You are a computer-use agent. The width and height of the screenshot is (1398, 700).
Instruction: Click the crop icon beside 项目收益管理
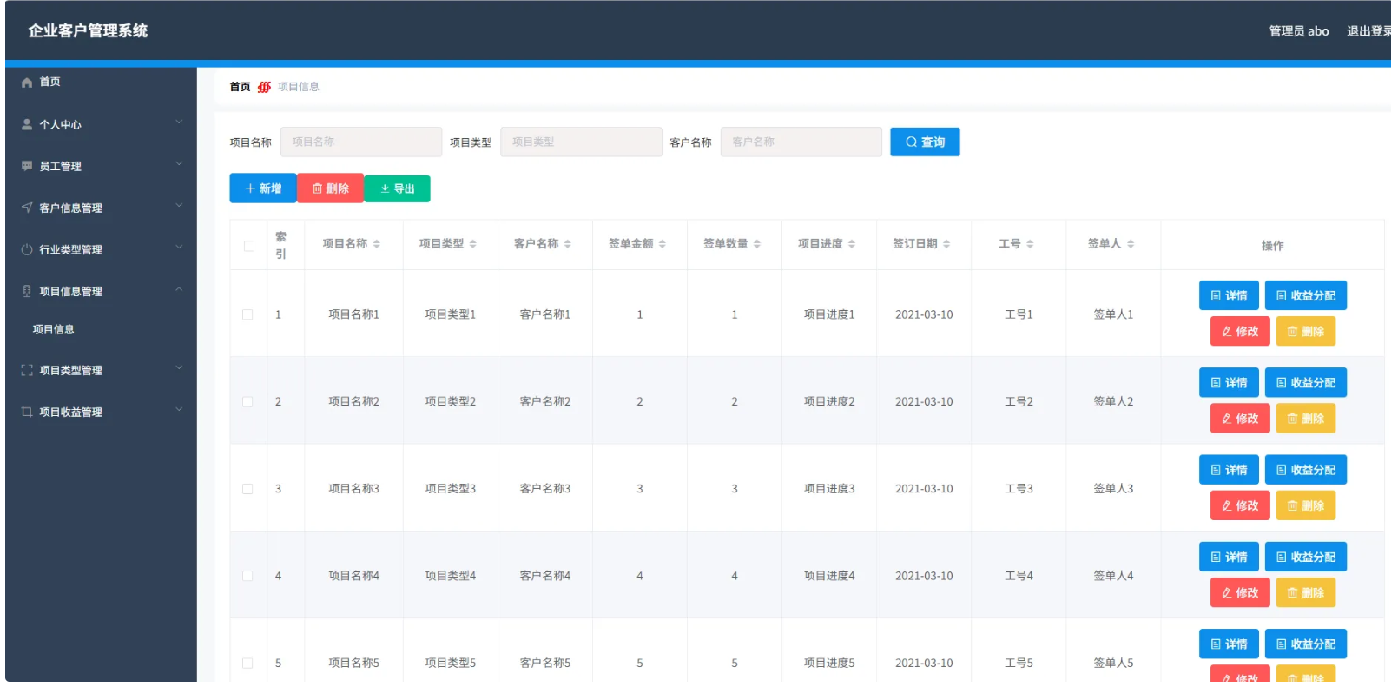(27, 413)
